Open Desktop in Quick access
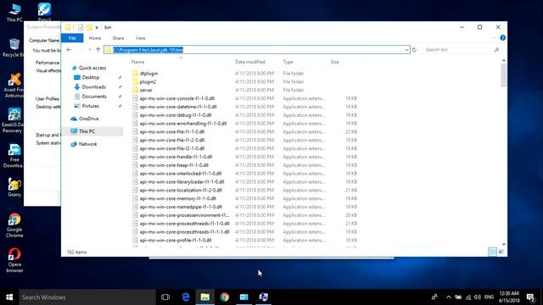 pos(91,77)
